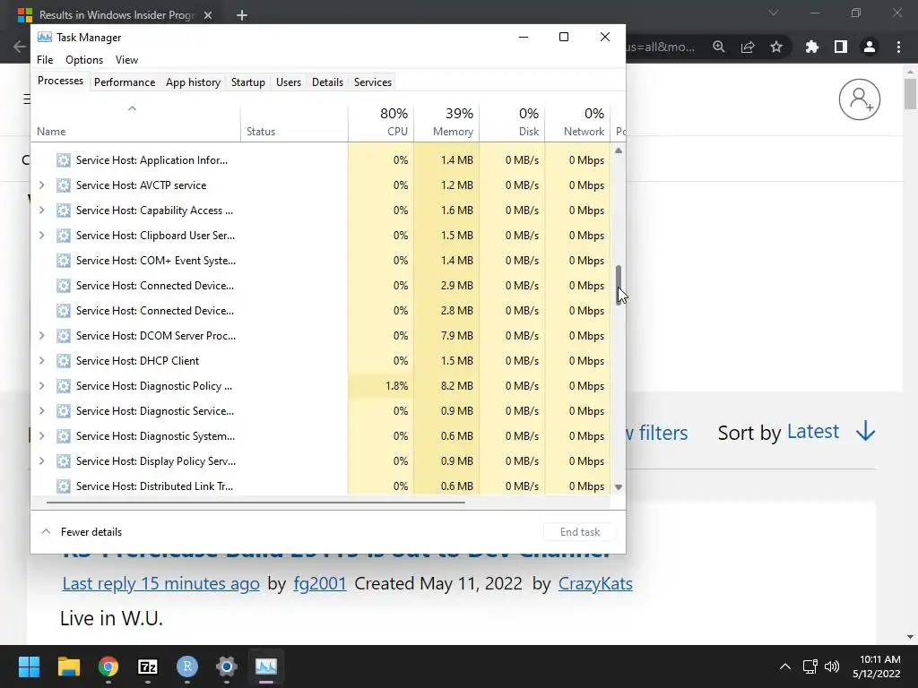
Task: Open the Options menu in Task Manager
Action: coord(84,60)
